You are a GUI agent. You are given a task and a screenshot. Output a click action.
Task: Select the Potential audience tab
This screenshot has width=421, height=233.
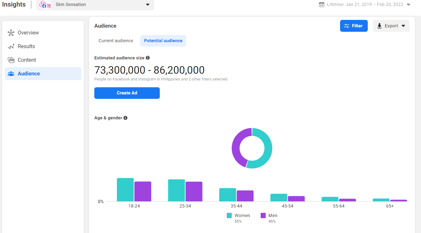163,41
